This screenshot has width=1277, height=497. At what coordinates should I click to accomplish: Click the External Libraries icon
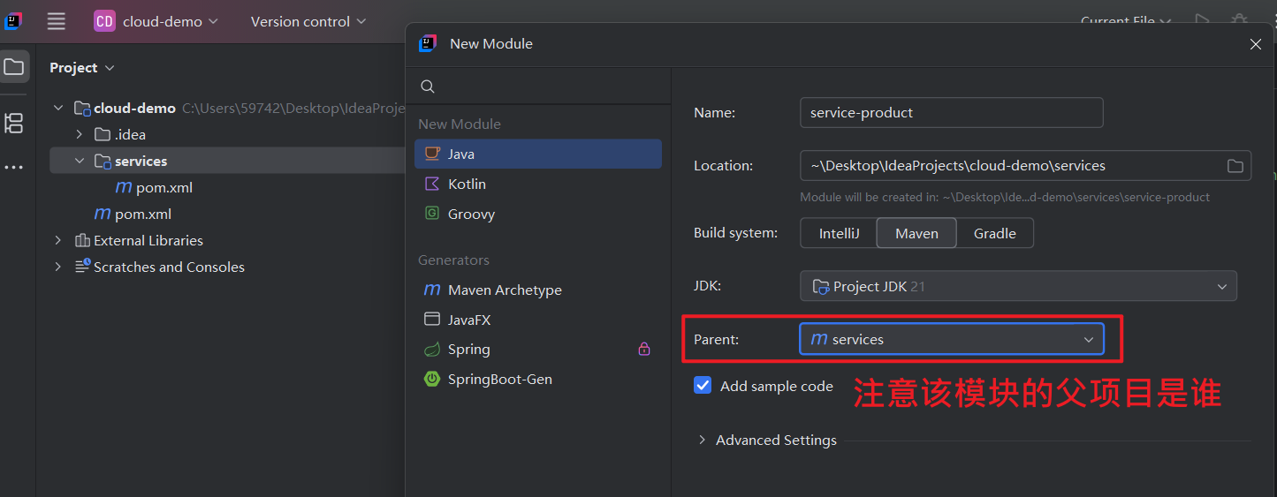tap(83, 240)
